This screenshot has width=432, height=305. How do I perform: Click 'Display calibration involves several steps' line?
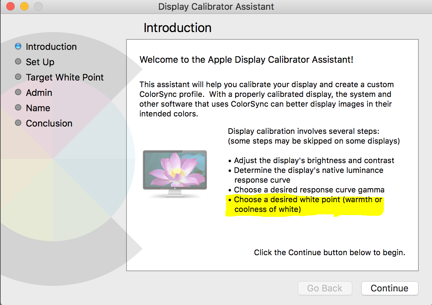coord(303,131)
